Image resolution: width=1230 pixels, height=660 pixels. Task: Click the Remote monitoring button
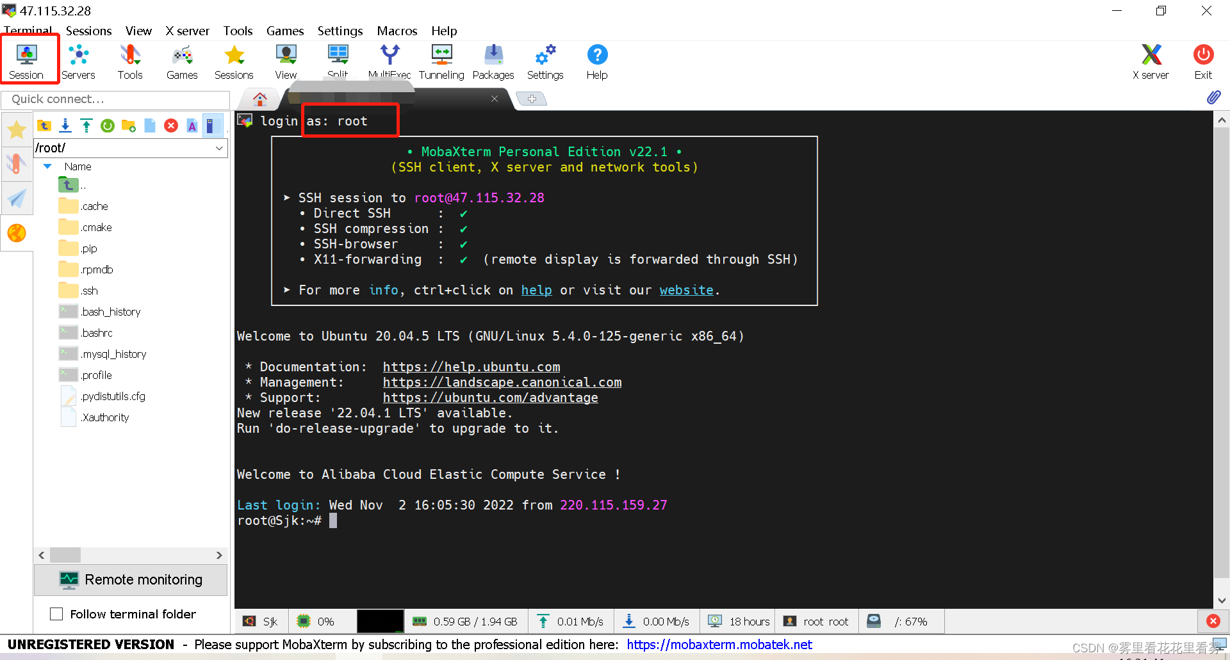coord(131,579)
